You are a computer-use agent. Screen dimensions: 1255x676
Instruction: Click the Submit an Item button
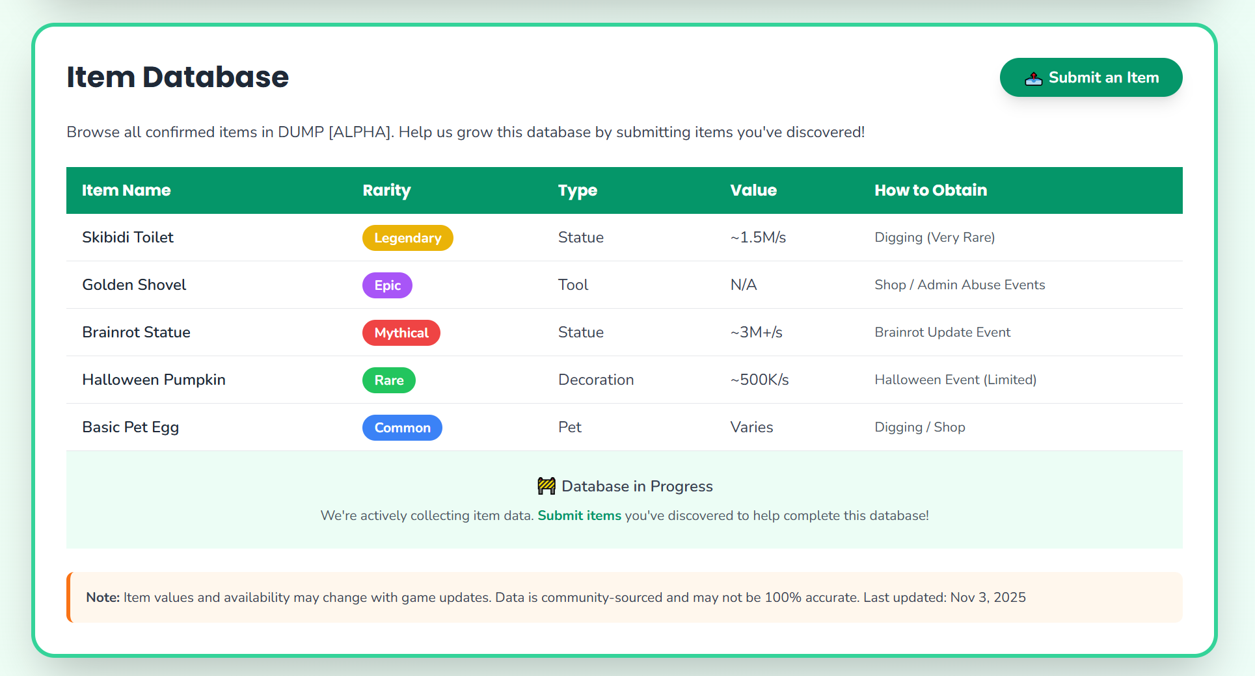pos(1090,77)
